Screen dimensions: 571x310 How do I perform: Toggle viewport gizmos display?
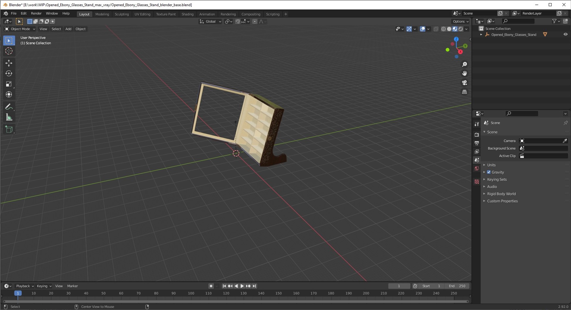[409, 29]
